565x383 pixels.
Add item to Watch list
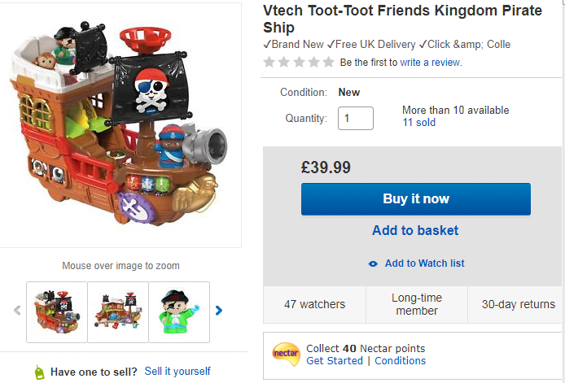point(424,263)
